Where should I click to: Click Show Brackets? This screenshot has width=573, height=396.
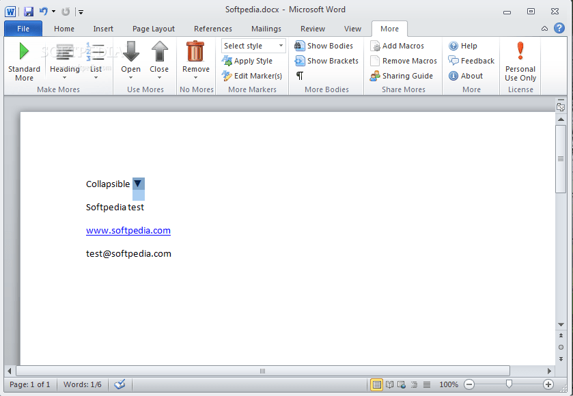point(326,61)
